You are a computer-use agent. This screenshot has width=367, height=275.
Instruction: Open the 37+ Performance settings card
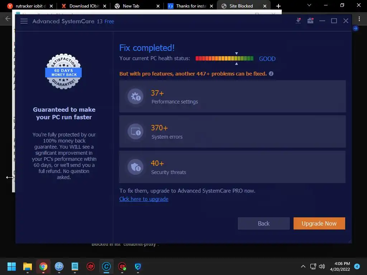tap(232, 96)
